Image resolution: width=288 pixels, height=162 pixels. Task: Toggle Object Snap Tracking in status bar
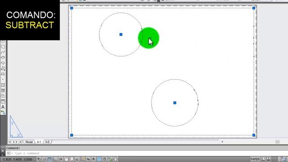pyautogui.click(x=77, y=159)
